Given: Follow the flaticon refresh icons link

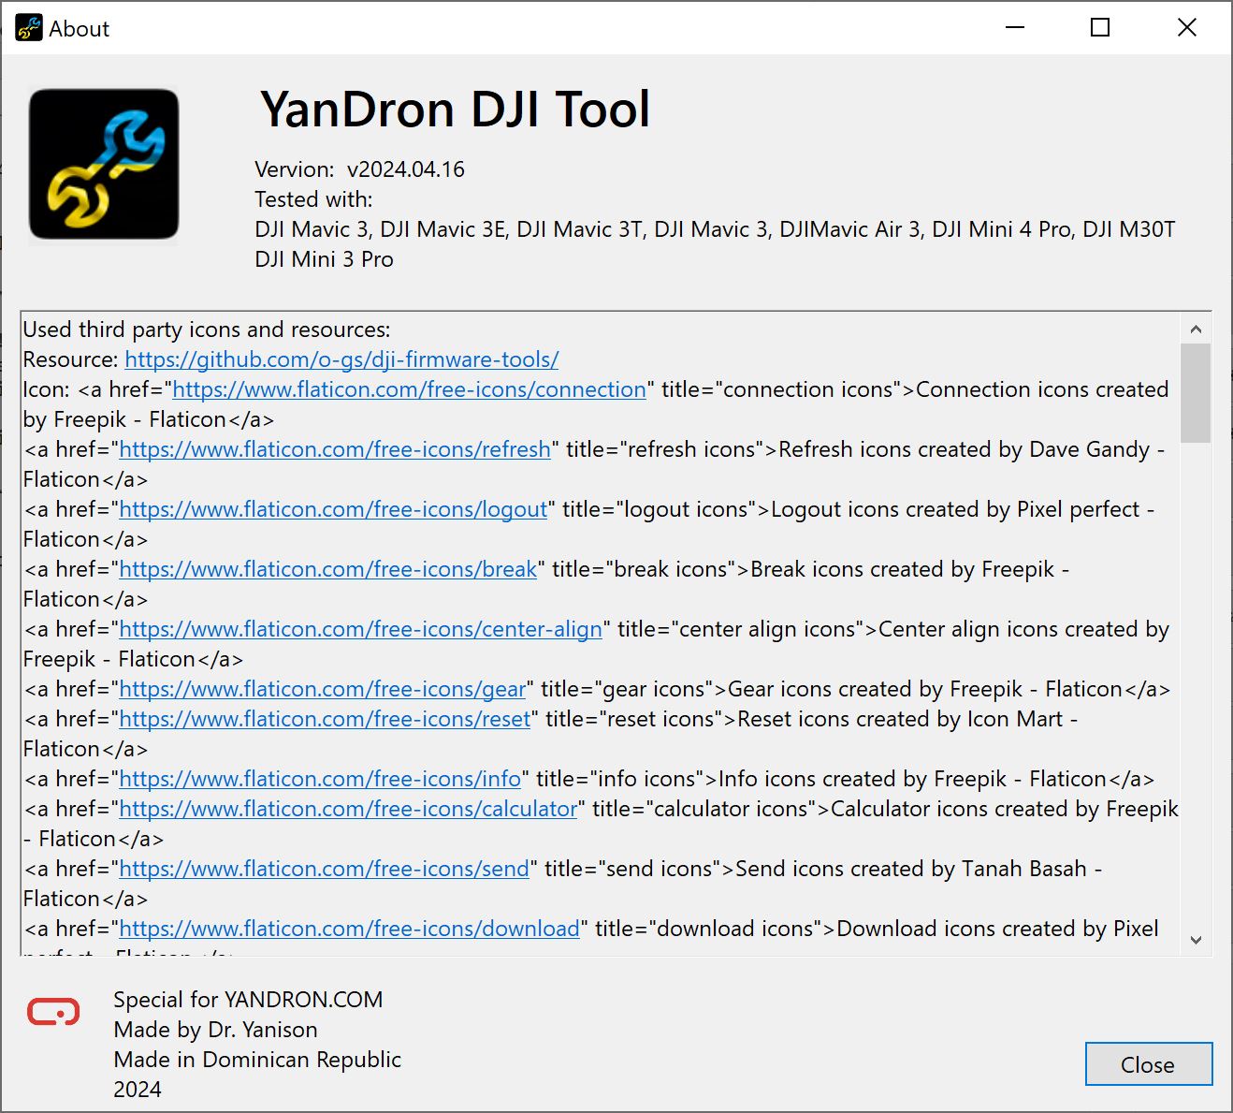Looking at the screenshot, I should coord(335,449).
